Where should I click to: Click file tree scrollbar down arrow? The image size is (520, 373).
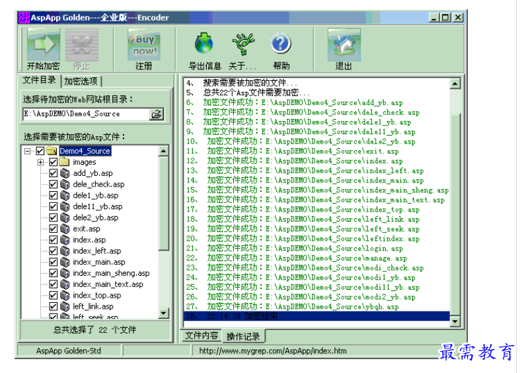pos(163,313)
